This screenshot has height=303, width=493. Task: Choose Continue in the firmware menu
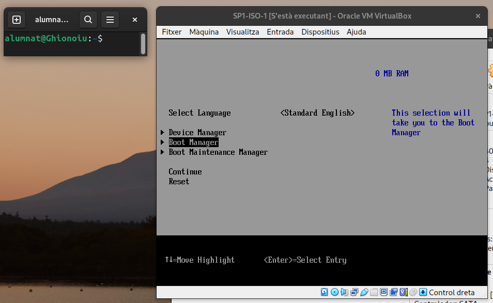pos(185,172)
